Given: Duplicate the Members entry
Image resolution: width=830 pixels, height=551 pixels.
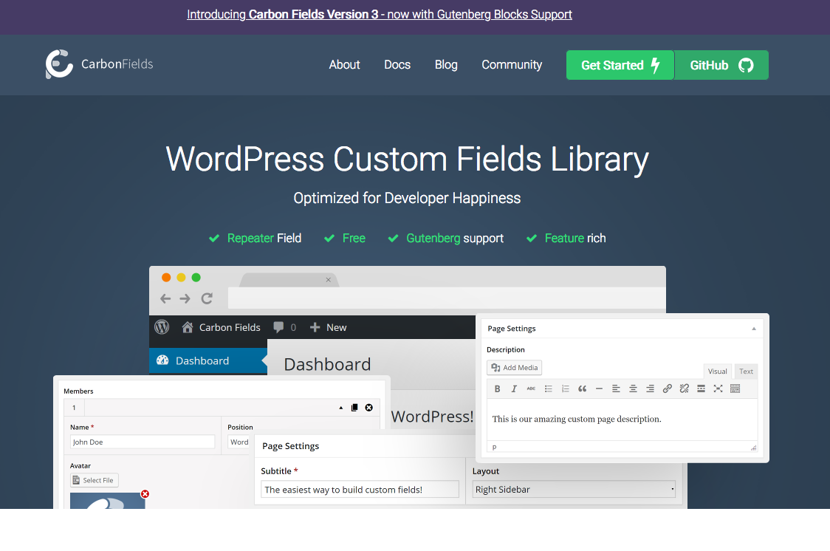Looking at the screenshot, I should pos(354,408).
